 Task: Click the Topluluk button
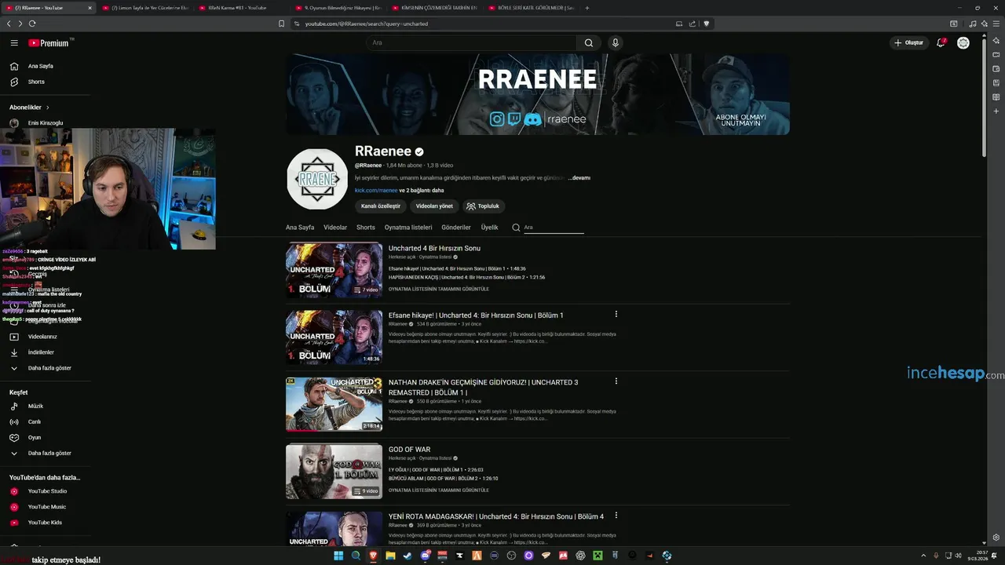click(x=483, y=206)
